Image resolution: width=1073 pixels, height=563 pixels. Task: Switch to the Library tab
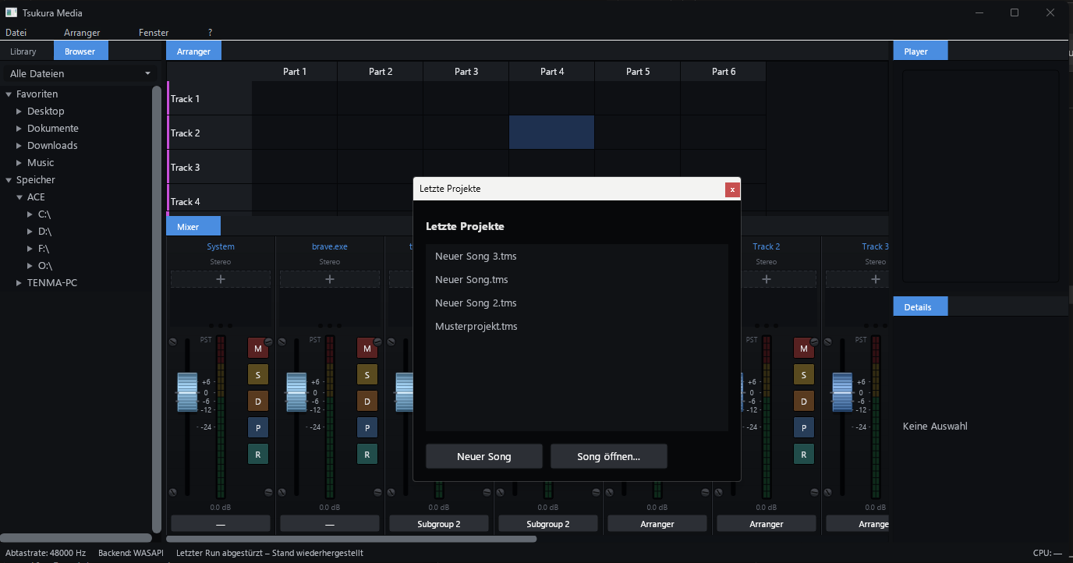pos(23,51)
